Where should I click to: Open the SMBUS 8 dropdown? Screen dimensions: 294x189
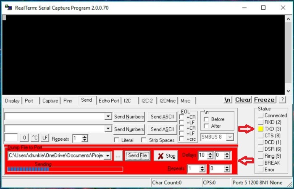pos(230,137)
